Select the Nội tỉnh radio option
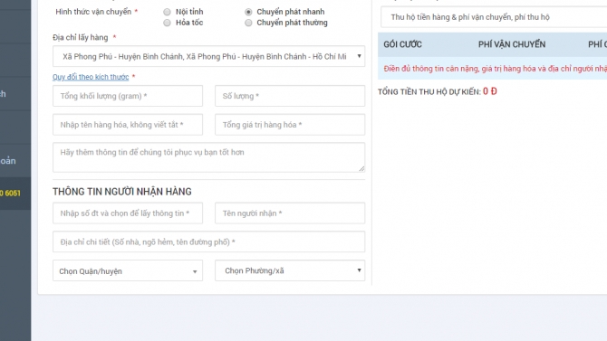 pyautogui.click(x=167, y=12)
